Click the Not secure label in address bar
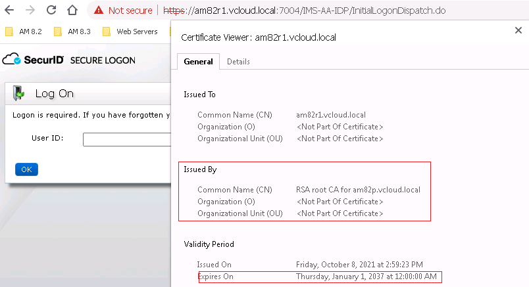The width and height of the screenshot is (529, 287). point(130,11)
